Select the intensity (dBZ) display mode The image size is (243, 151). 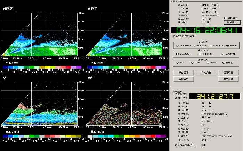[x=177, y=46]
